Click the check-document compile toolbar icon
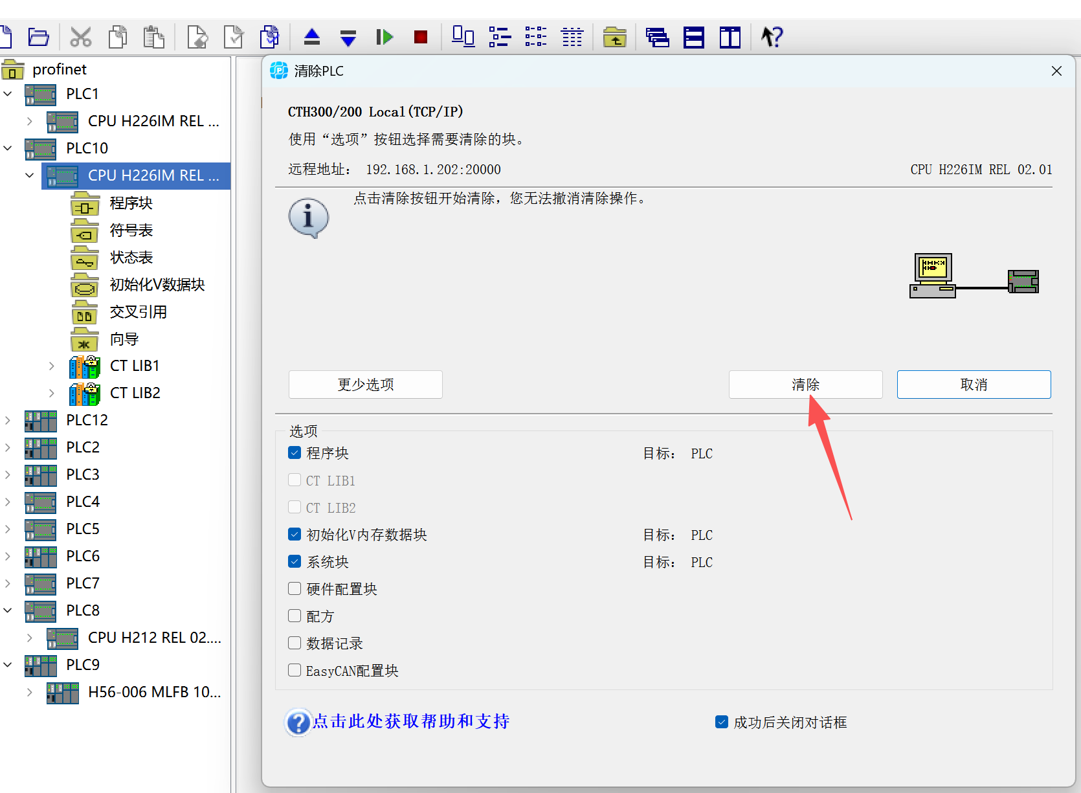 point(233,37)
